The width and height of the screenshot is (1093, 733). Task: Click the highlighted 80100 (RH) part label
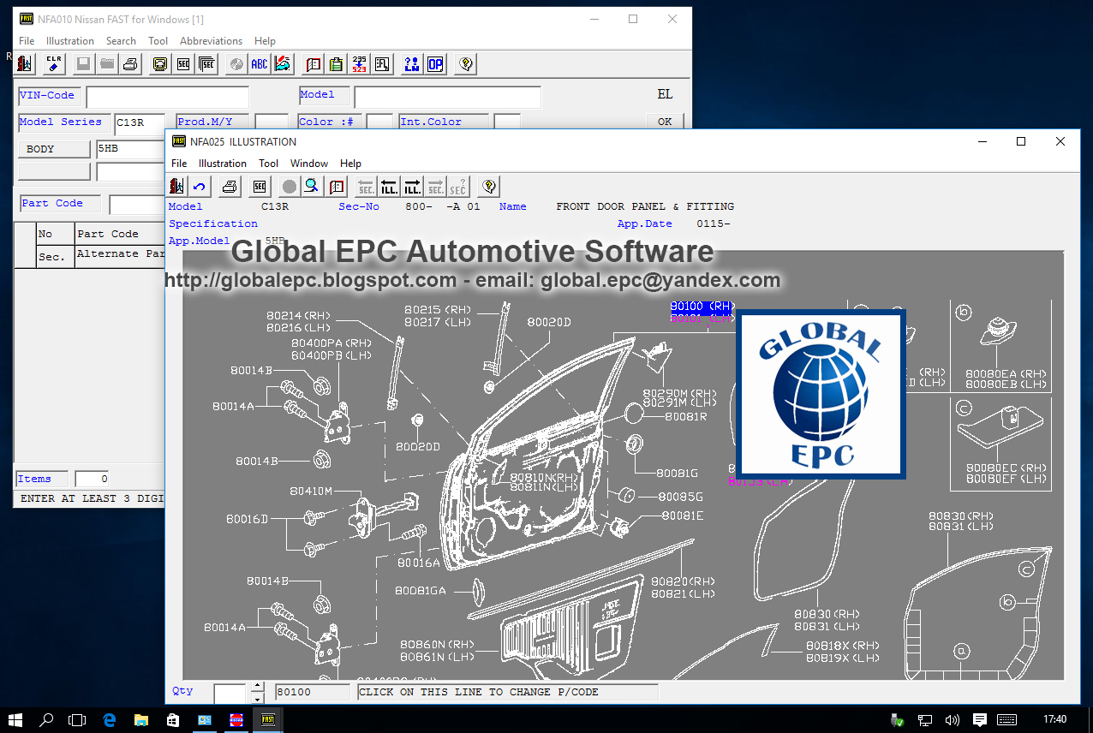pyautogui.click(x=702, y=306)
